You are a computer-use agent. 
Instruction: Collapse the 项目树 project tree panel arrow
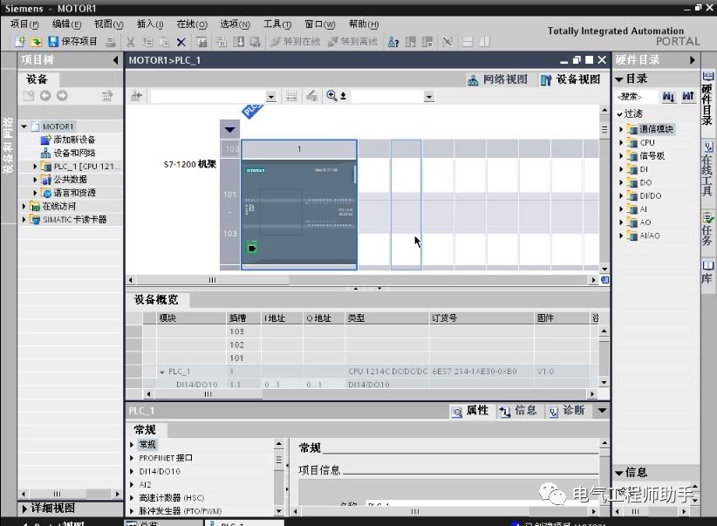tap(115, 60)
